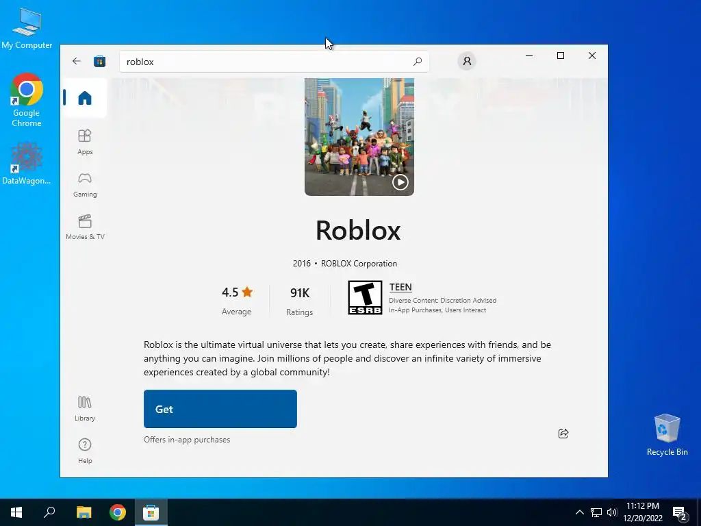Open the Library in sidebar

tap(85, 409)
